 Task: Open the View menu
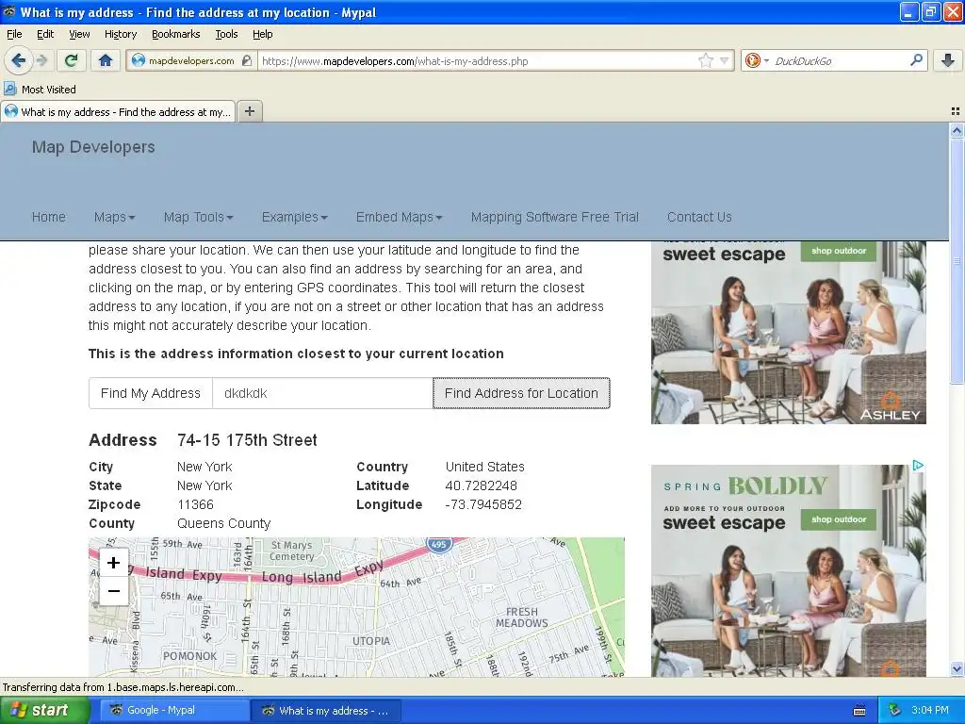pyautogui.click(x=79, y=34)
